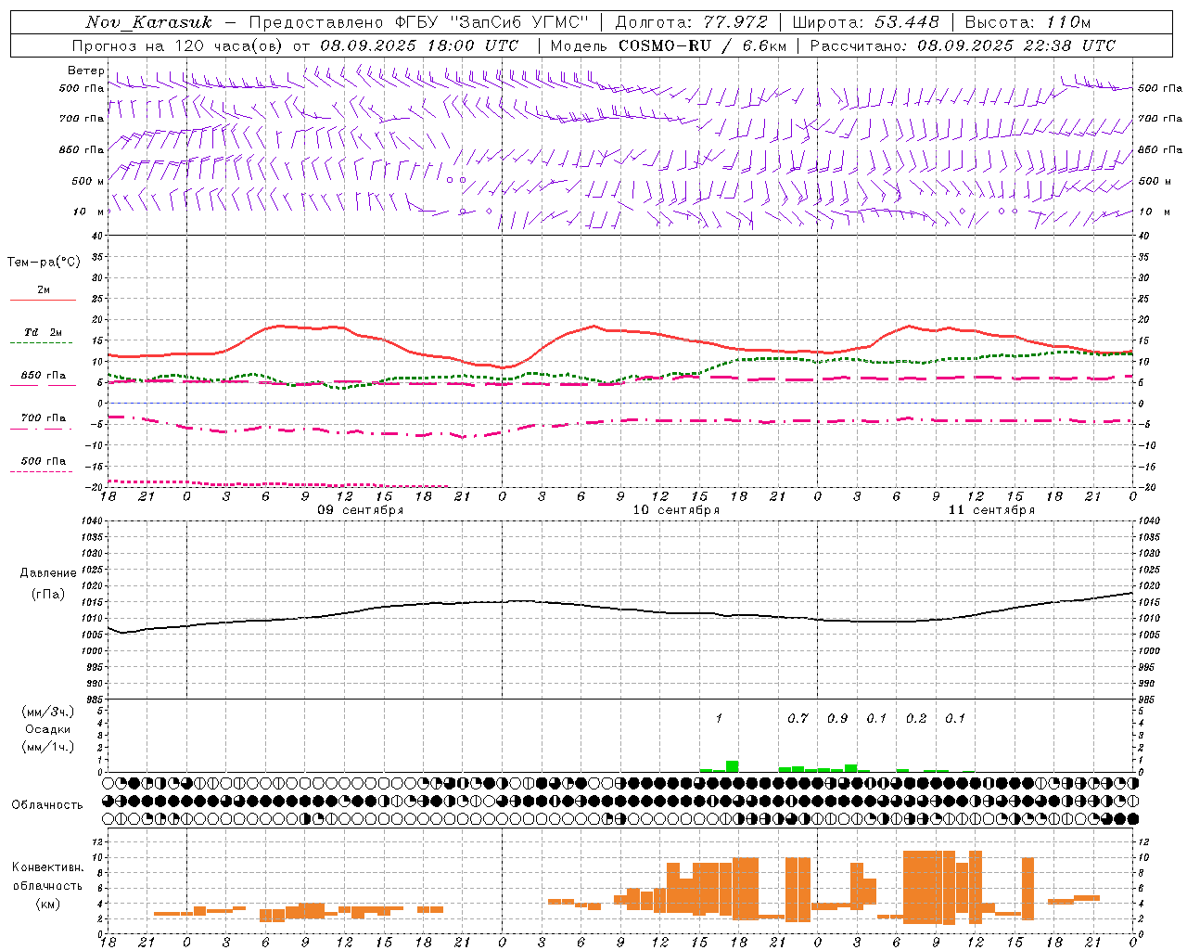Screen dimensions: 1187x950
Task: Click the '10 сентября' date label
Action: coord(675,510)
